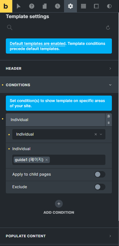Open the Individual condition type dropdown
Screen dimensions: 119x246
point(59,134)
